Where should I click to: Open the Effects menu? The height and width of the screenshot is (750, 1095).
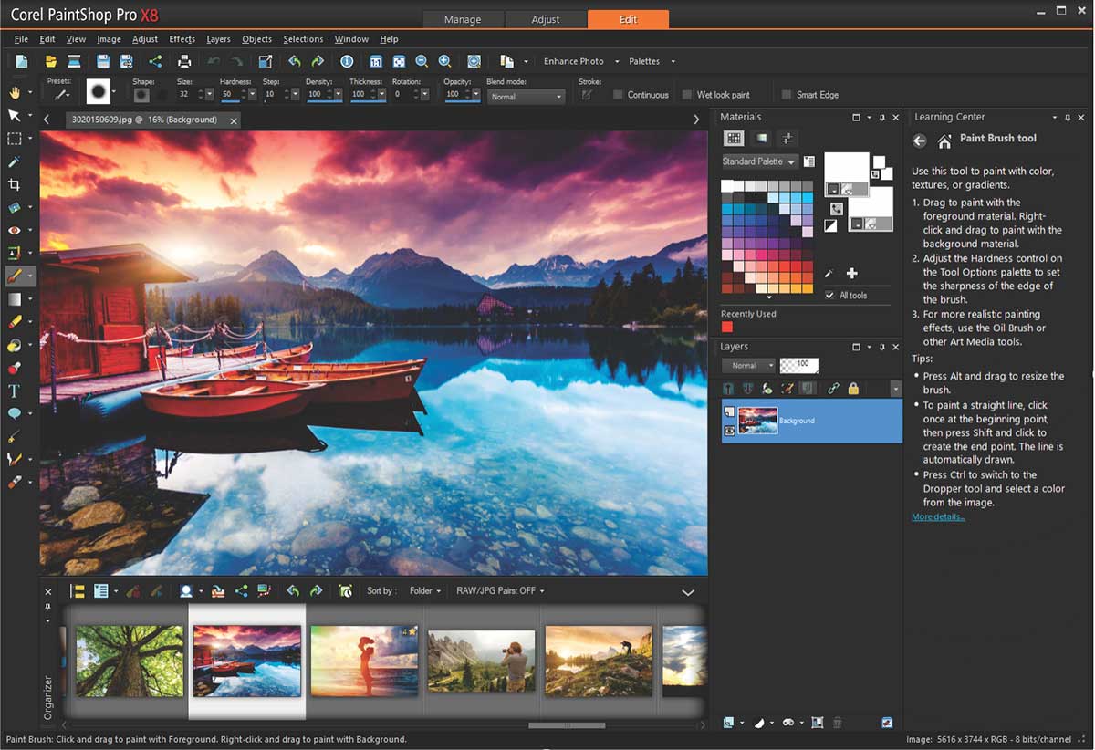click(x=182, y=39)
